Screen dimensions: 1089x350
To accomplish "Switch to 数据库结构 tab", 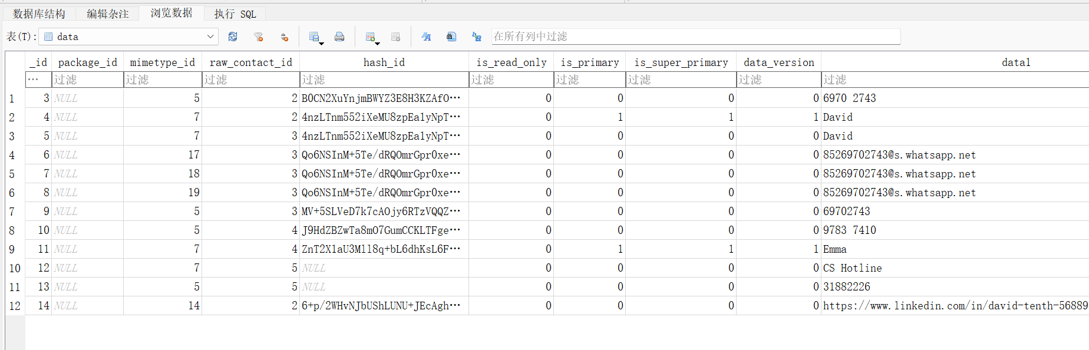I will pos(39,14).
